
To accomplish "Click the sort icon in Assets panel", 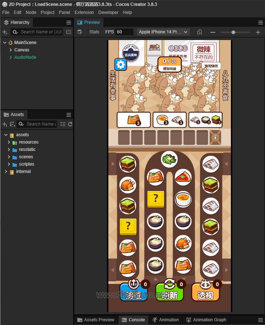I will pos(12,124).
